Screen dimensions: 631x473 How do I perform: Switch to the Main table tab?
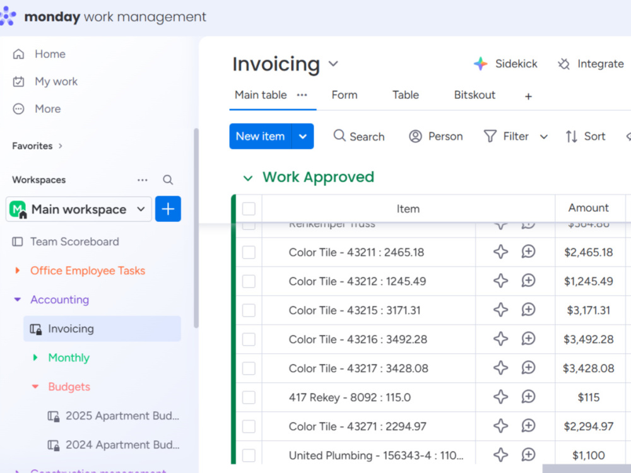pyautogui.click(x=261, y=95)
